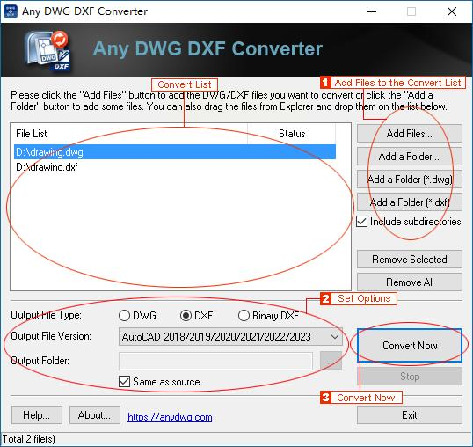Open the anydwg.com link
Viewport: 473px width, 447px height.
click(170, 417)
